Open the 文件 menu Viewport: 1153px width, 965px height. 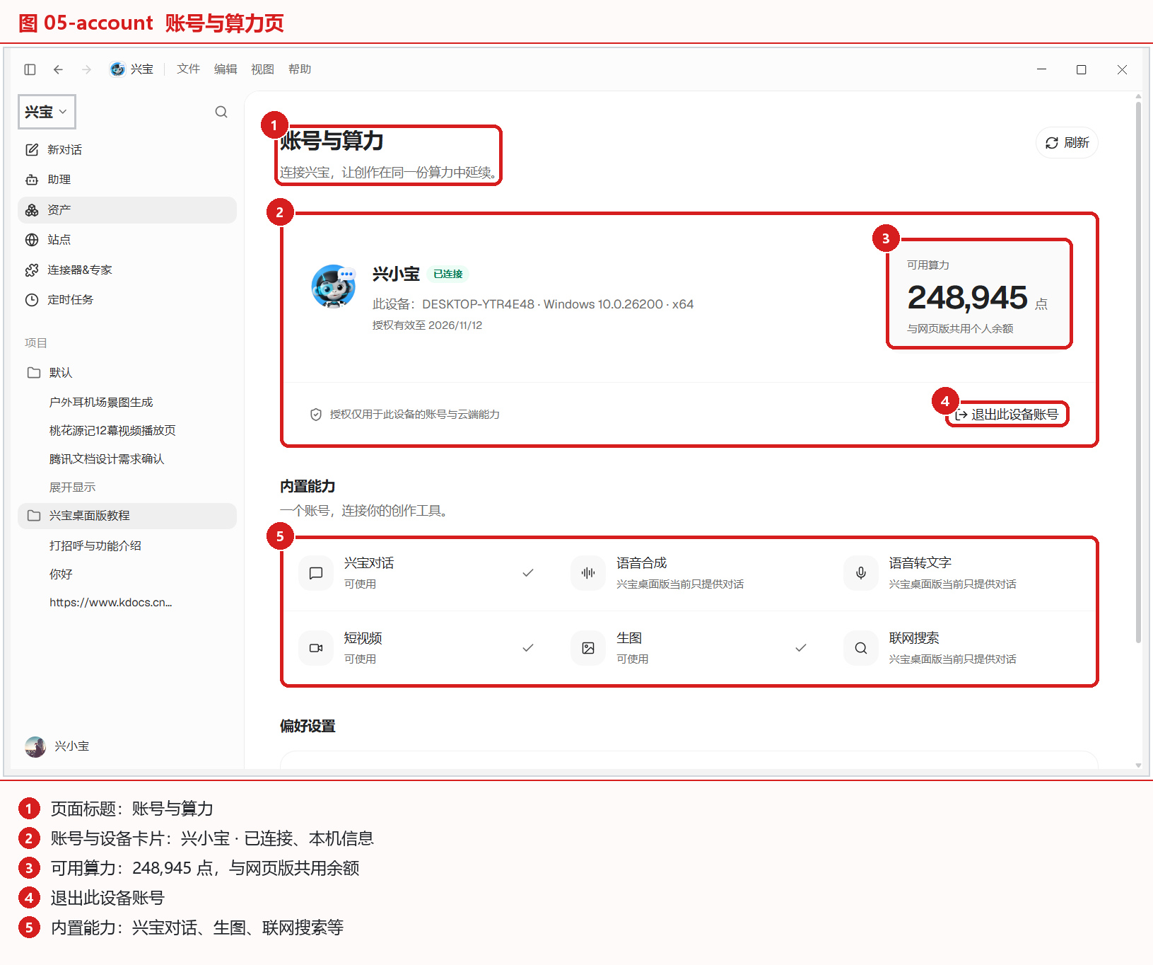188,69
